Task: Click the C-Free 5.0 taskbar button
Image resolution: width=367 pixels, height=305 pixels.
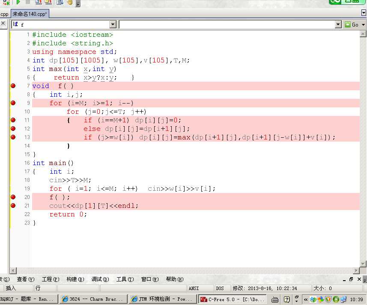Action: [233, 299]
